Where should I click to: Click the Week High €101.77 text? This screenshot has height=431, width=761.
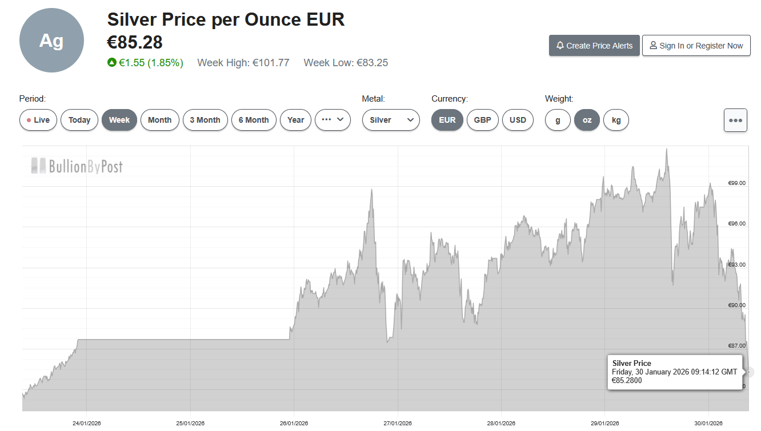(x=243, y=63)
